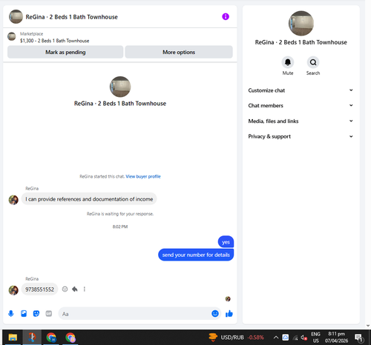Open View buyer profile link
The width and height of the screenshot is (371, 345).
[143, 176]
